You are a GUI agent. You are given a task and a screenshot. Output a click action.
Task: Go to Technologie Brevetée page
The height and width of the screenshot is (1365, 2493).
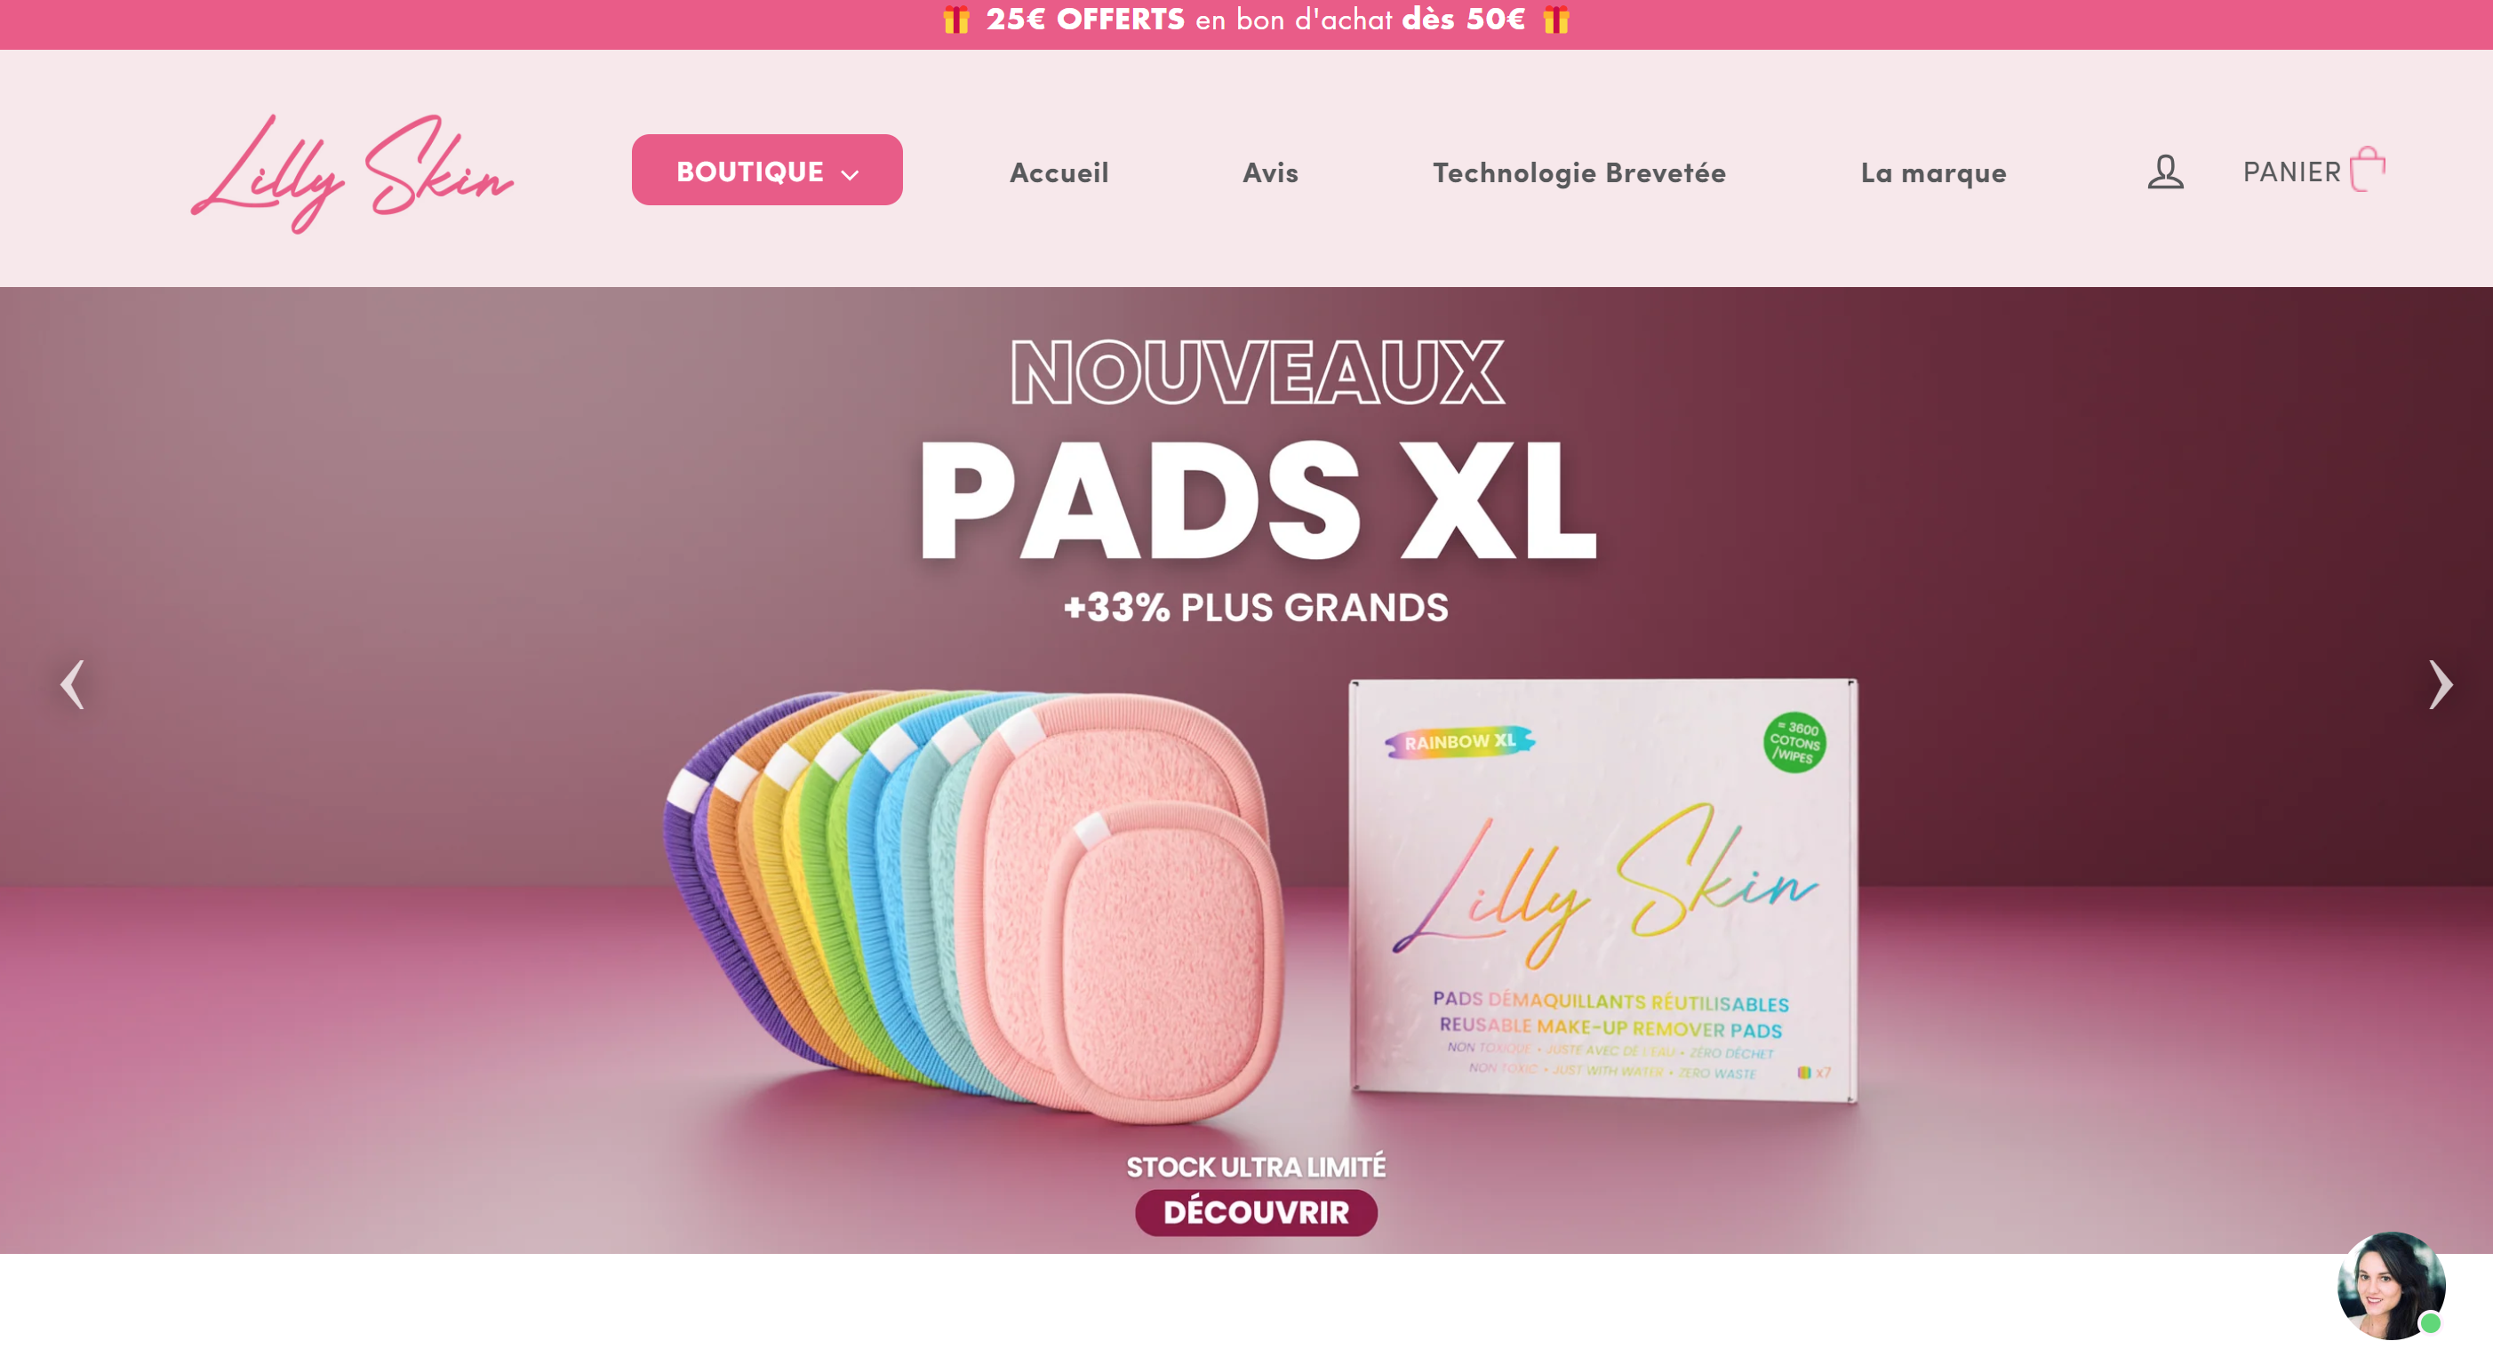1579,172
